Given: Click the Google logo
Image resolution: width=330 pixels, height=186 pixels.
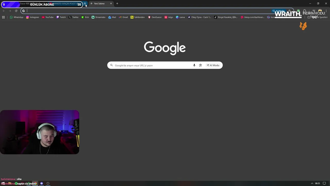Looking at the screenshot, I should click(165, 48).
